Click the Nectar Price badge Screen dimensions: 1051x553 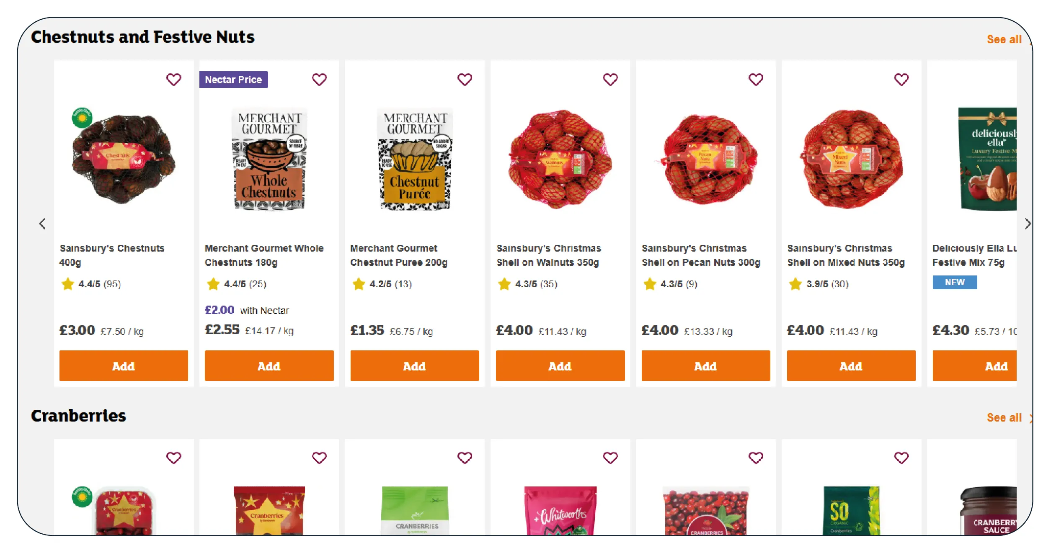(x=233, y=80)
